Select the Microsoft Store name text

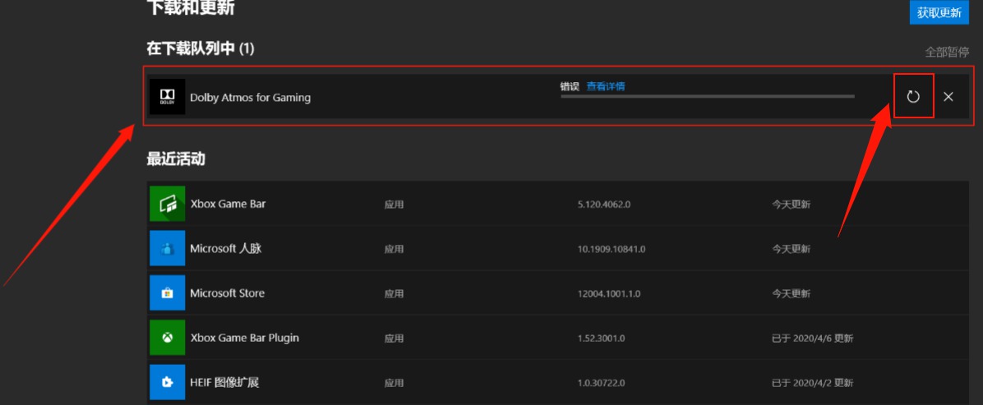click(228, 292)
